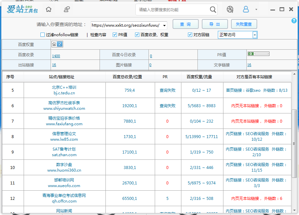This screenshot has width=299, height=215.
Task: Open the bj.c.tedu.cn site link
Action: (x=64, y=93)
